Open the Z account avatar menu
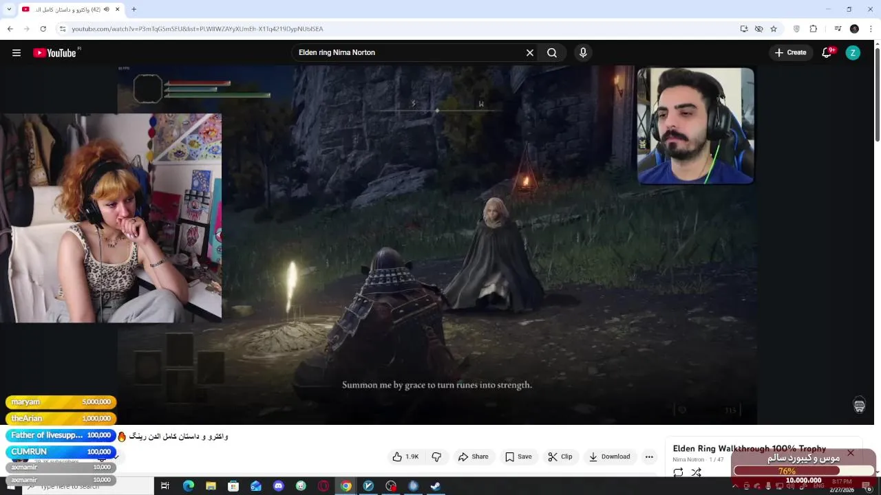The height and width of the screenshot is (495, 881). 853,53
